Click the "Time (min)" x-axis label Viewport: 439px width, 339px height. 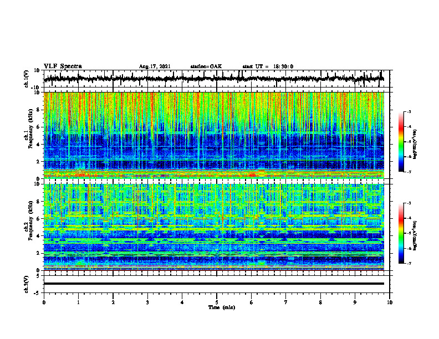point(222,307)
